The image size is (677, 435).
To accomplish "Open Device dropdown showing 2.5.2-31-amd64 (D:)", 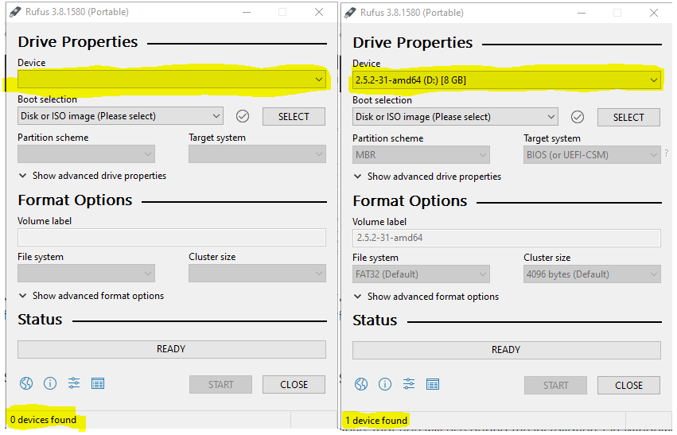I will click(507, 80).
